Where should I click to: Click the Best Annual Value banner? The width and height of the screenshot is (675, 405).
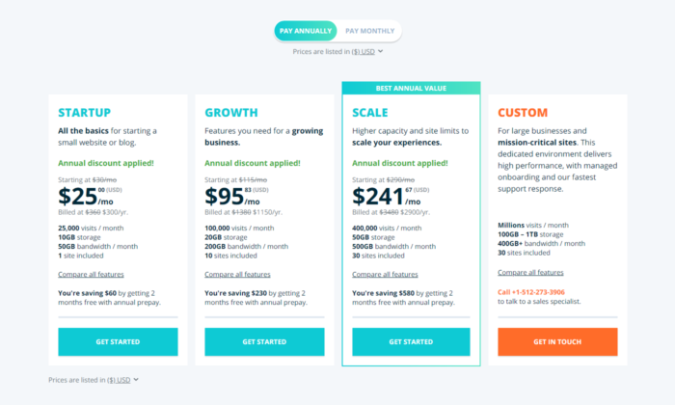411,88
